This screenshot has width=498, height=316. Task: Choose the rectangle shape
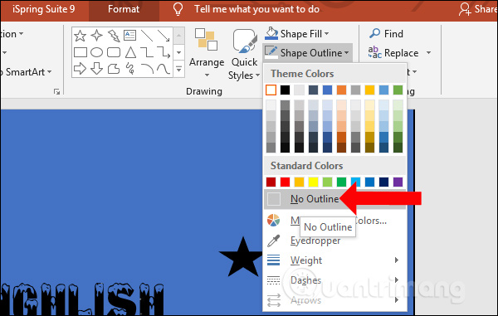[x=81, y=52]
